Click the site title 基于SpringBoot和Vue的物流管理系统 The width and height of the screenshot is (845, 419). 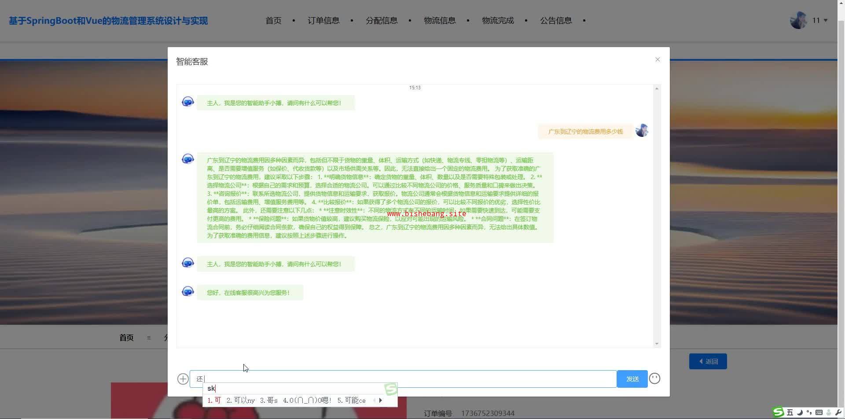108,21
